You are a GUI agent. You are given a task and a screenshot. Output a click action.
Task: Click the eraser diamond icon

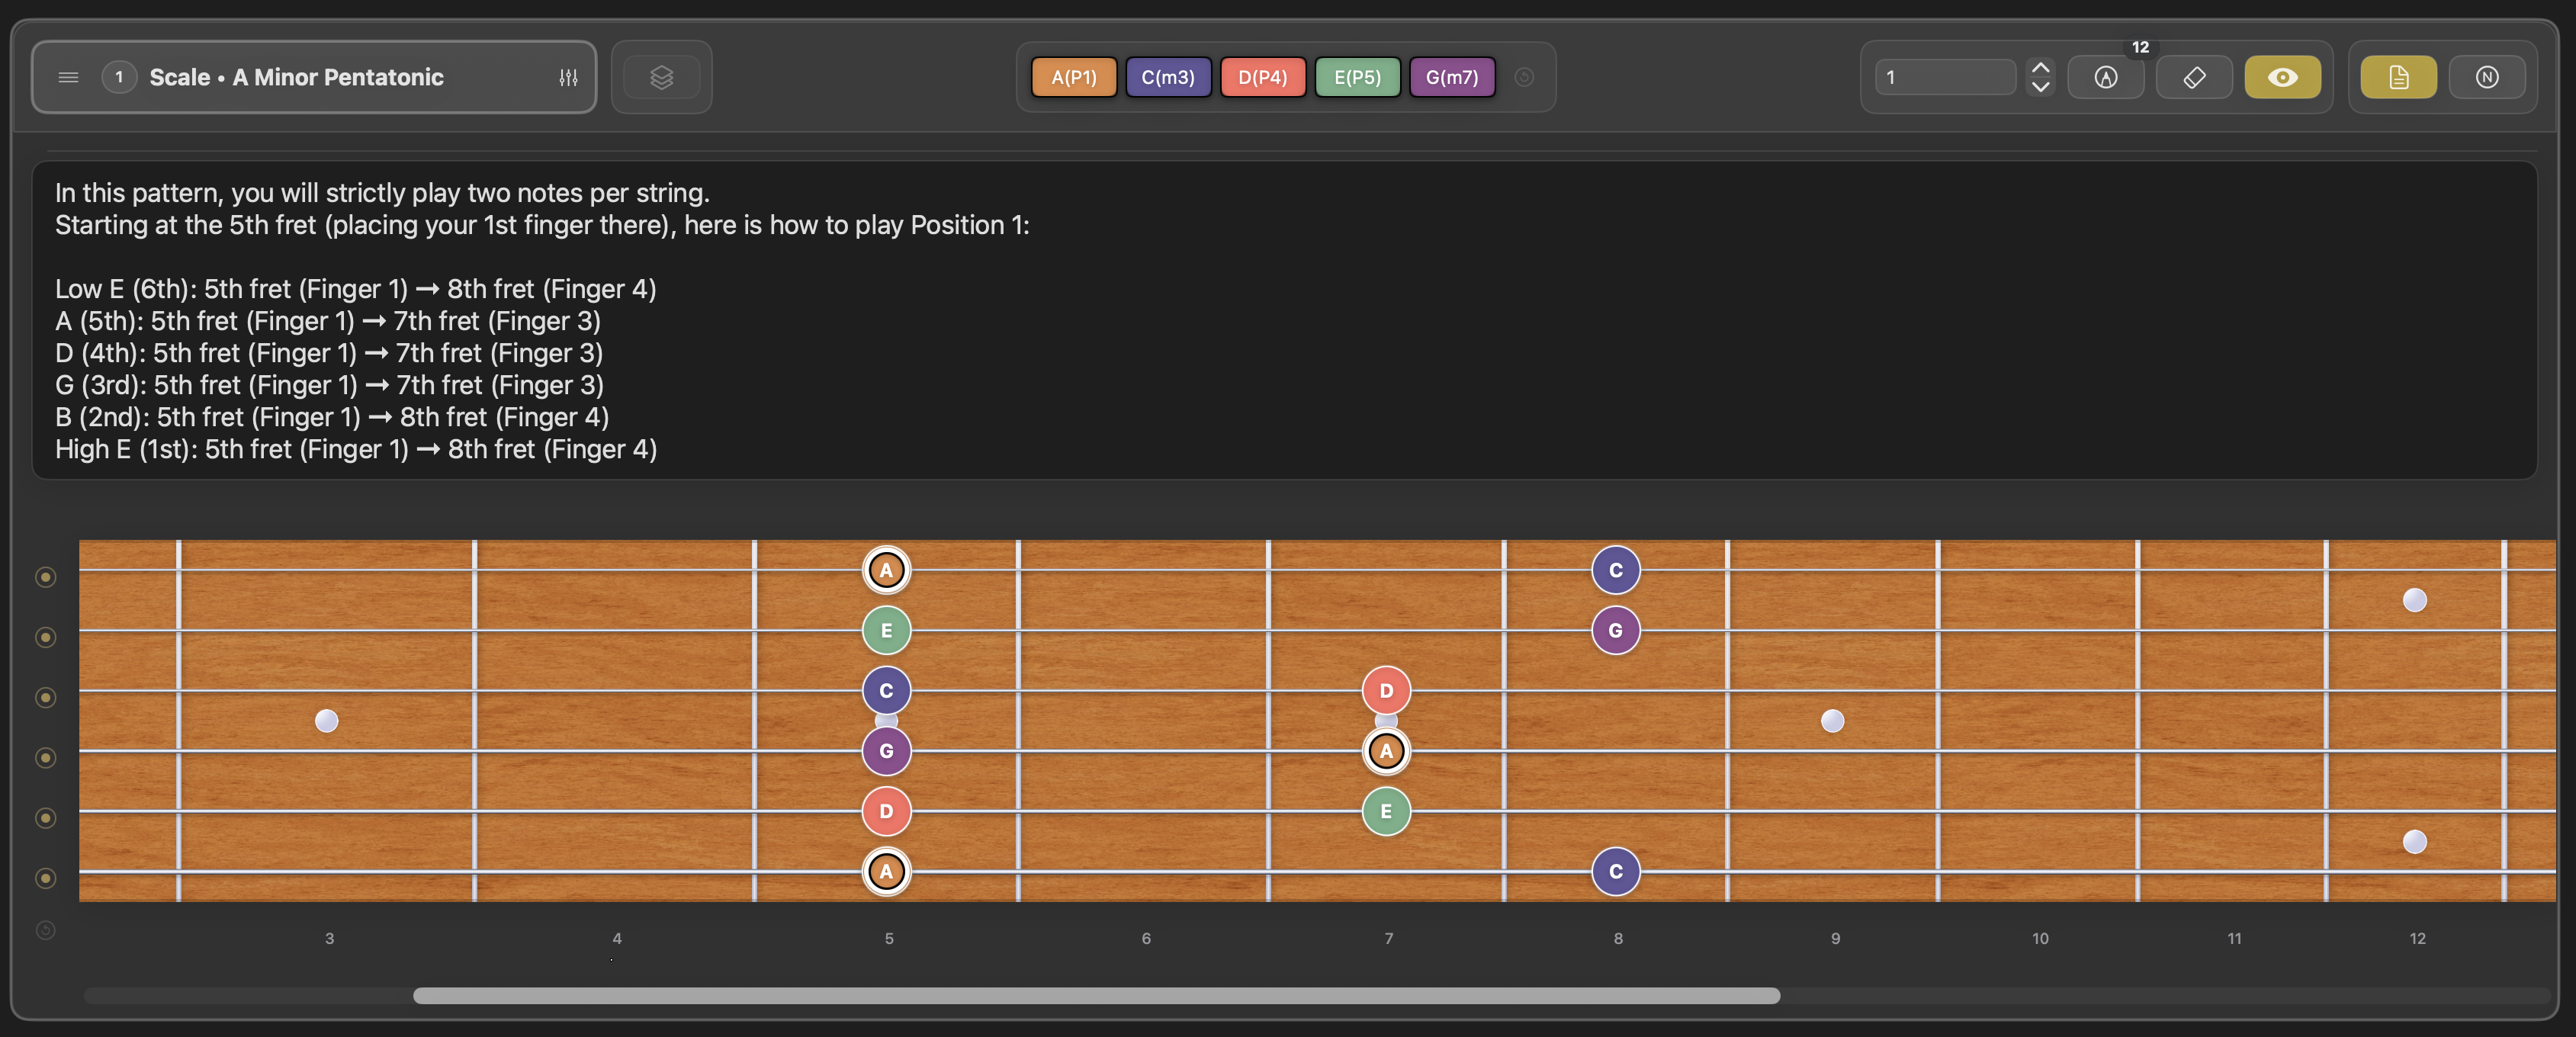tap(2194, 77)
